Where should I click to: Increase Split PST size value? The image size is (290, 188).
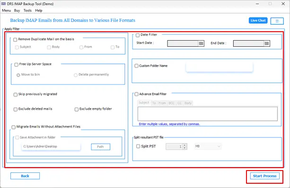pyautogui.click(x=185, y=145)
